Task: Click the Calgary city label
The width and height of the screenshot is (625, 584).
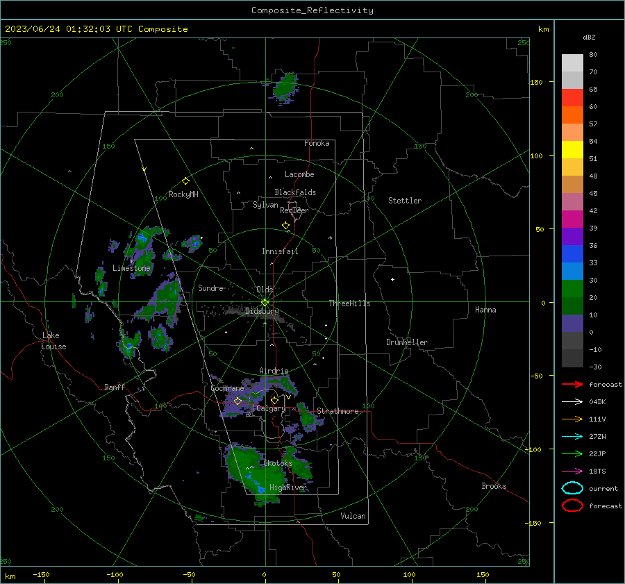Action: (271, 408)
